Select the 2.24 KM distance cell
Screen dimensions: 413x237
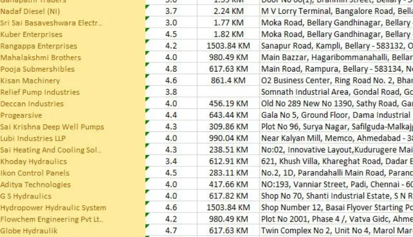pyautogui.click(x=228, y=11)
